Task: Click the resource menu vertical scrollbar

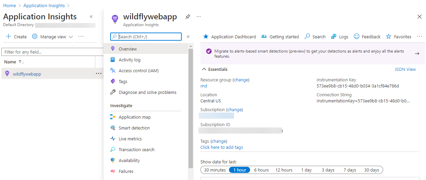Action: pyautogui.click(x=191, y=108)
